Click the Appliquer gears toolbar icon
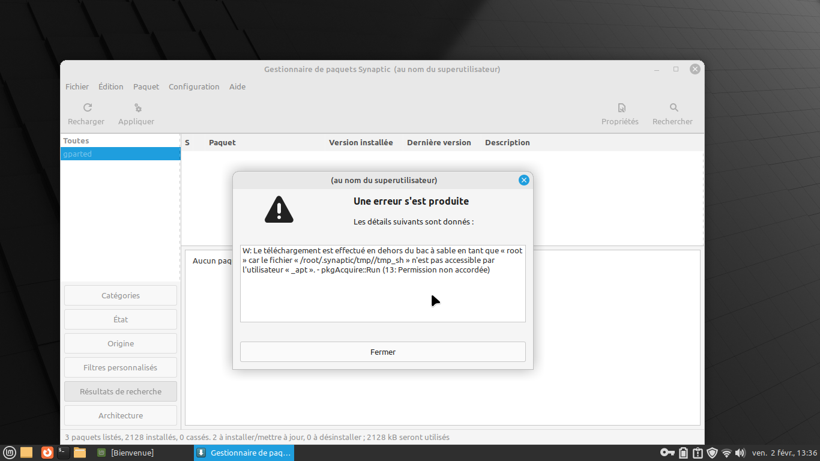The height and width of the screenshot is (461, 820). click(137, 108)
